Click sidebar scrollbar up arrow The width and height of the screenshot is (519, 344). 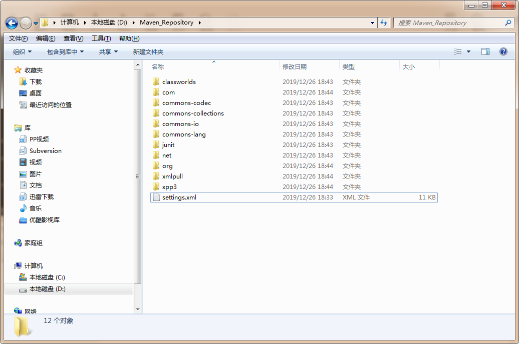(138, 64)
